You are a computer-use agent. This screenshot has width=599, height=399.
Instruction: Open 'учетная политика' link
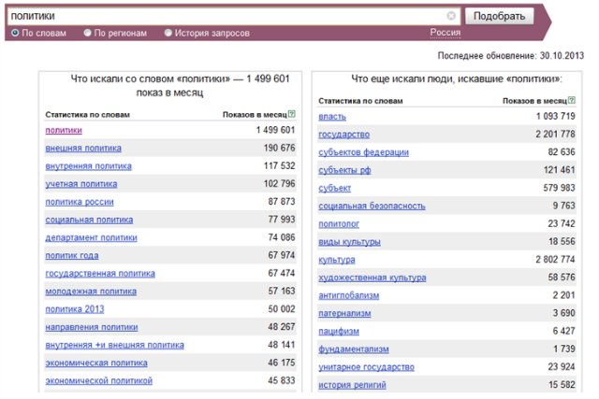(81, 184)
